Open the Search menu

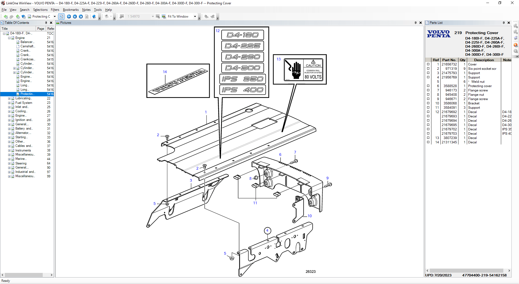click(x=25, y=10)
